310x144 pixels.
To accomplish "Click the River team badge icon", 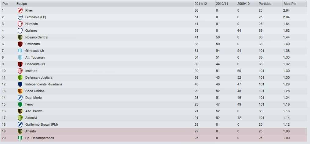I will click(x=20, y=10).
